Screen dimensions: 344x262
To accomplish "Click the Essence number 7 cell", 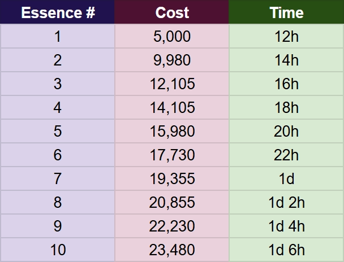I will tap(58, 178).
